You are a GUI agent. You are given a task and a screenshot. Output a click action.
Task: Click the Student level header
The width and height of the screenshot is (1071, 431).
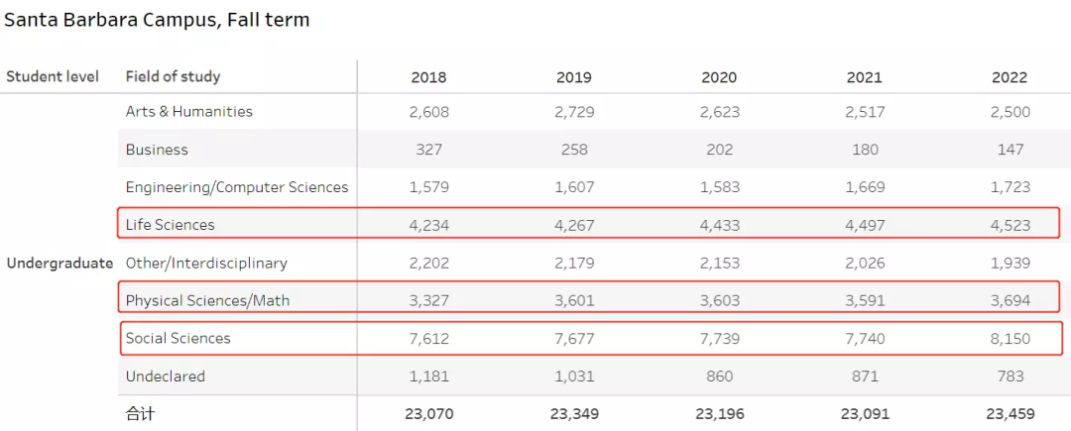pyautogui.click(x=53, y=76)
